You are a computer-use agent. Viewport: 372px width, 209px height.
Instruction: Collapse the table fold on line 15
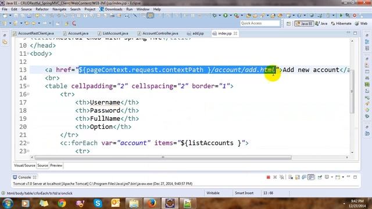coord(28,86)
